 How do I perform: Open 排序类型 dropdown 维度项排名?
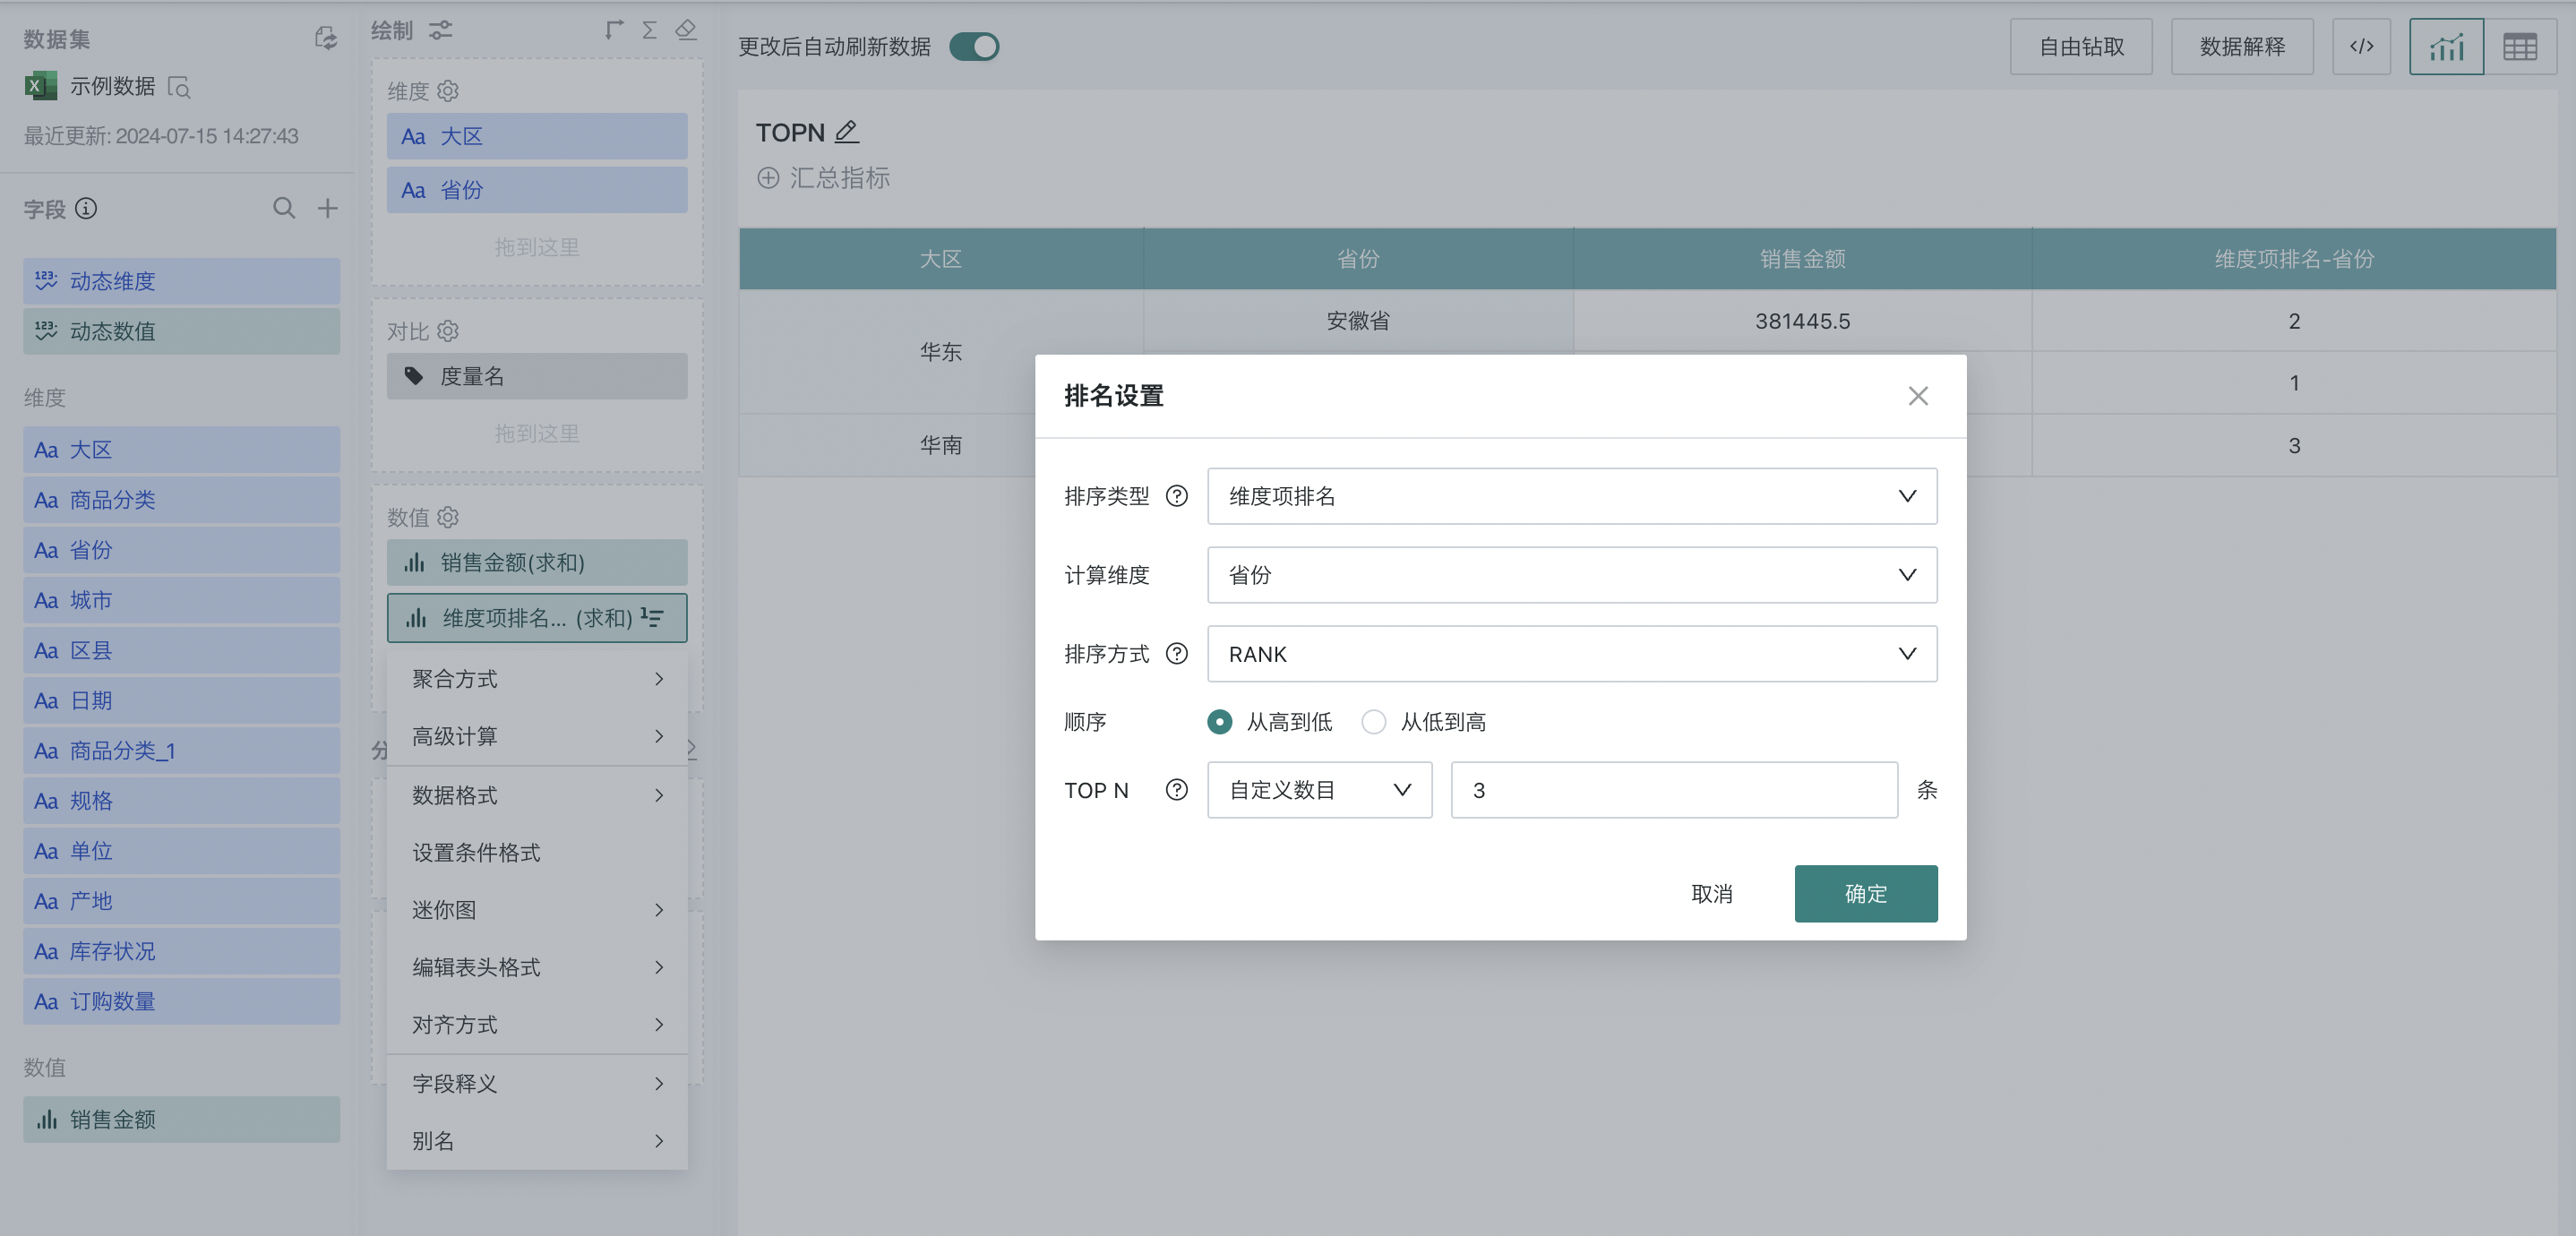[x=1571, y=496]
